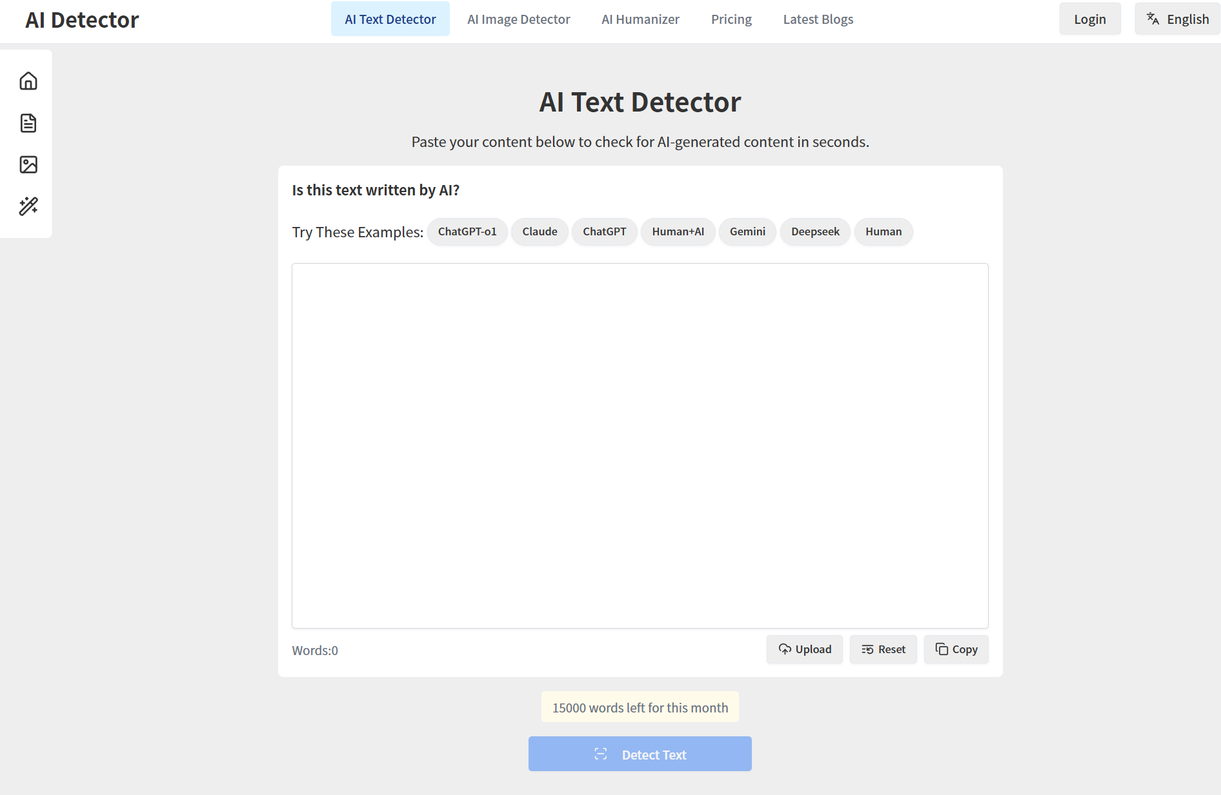Switch to the AI Text Detector tab

pyautogui.click(x=390, y=19)
